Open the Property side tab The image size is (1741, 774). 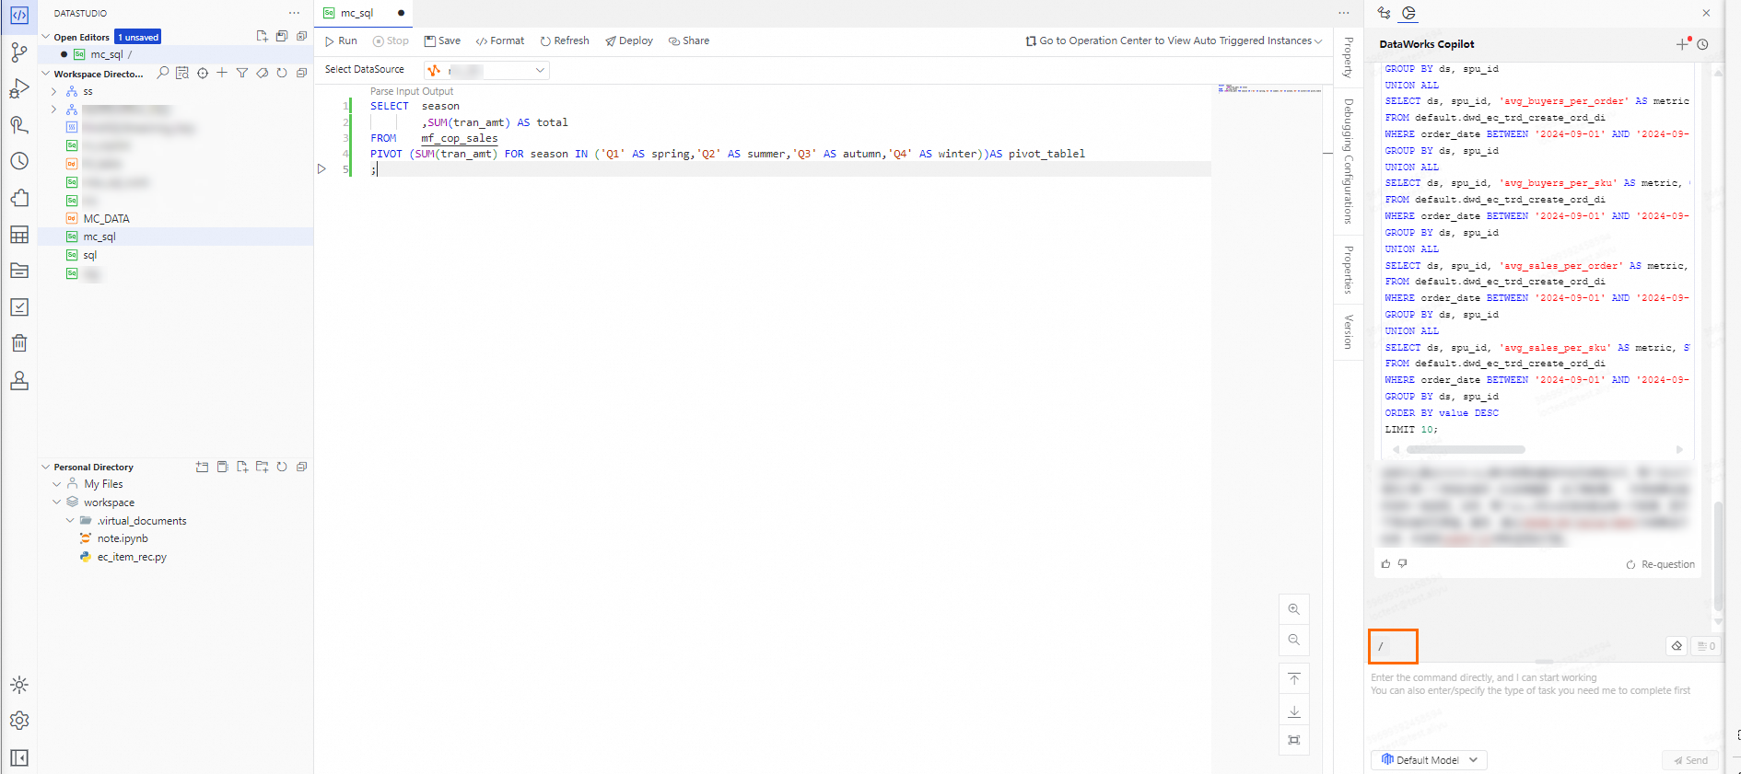tap(1348, 57)
